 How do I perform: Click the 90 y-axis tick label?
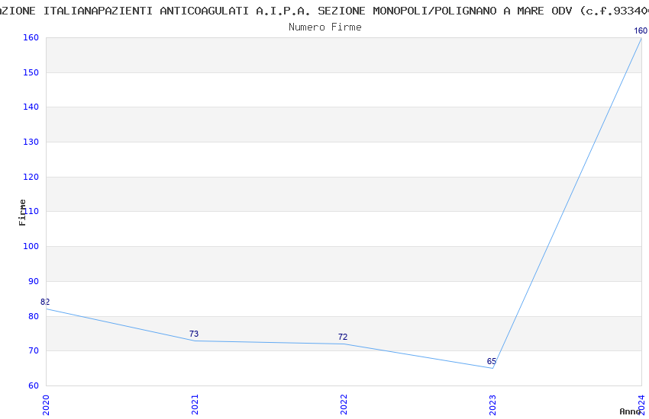coord(34,281)
